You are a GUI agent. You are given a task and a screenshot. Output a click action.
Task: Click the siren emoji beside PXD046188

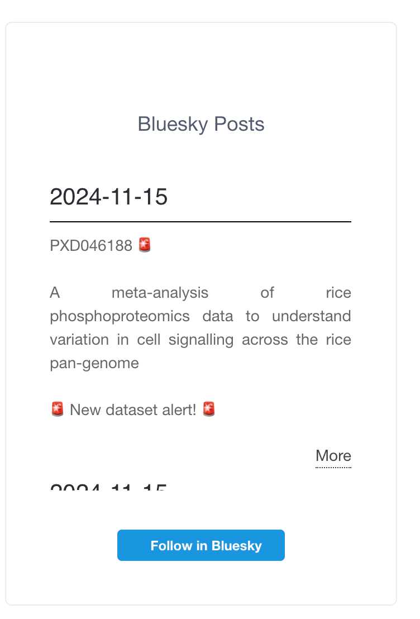[145, 245]
